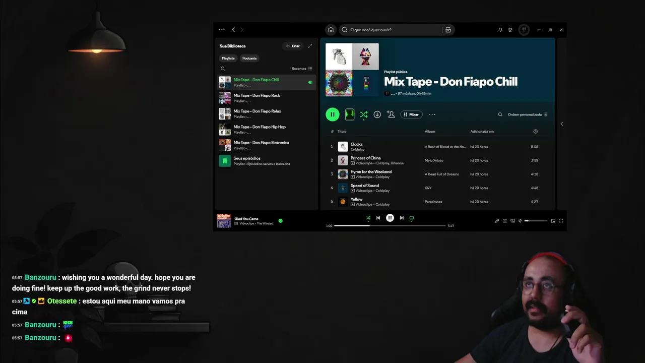
Task: Toggle playlist shuffle icon beside pause button
Action: point(363,115)
